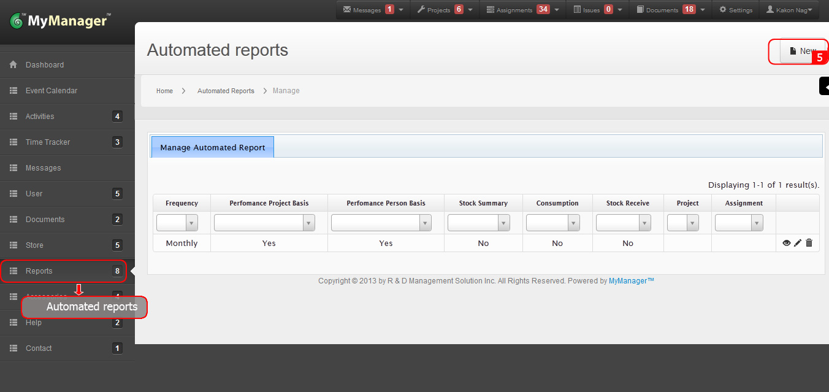Viewport: 829px width, 392px height.
Task: Select the Manage Automated Report tab
Action: point(213,147)
